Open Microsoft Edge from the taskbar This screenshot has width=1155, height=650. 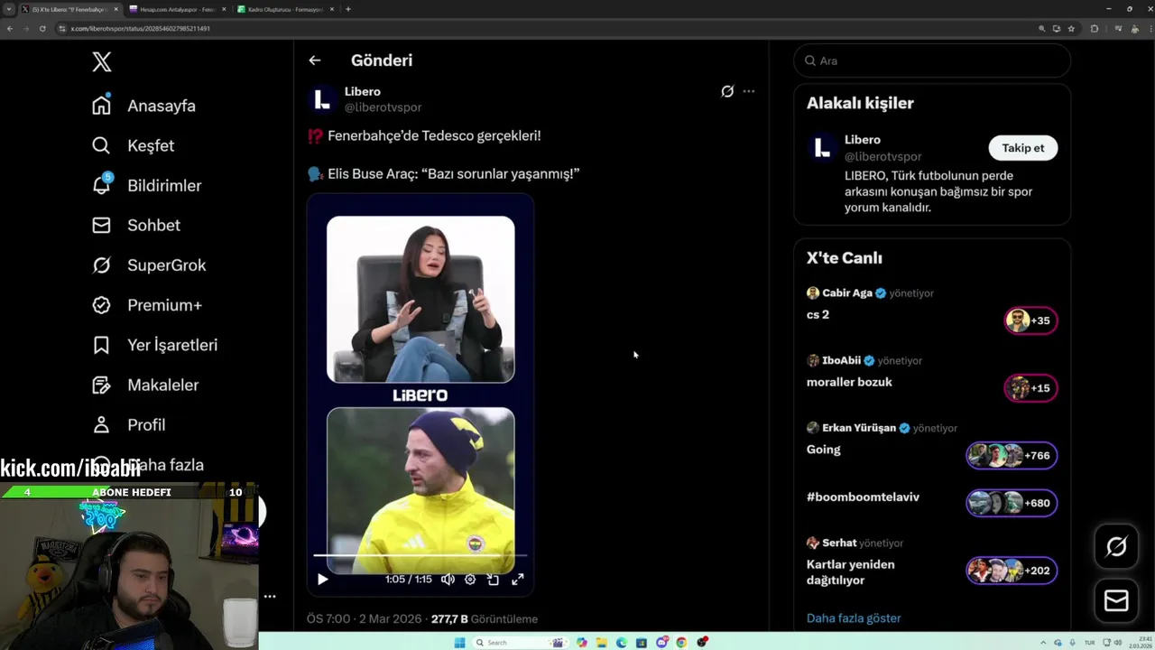622,643
